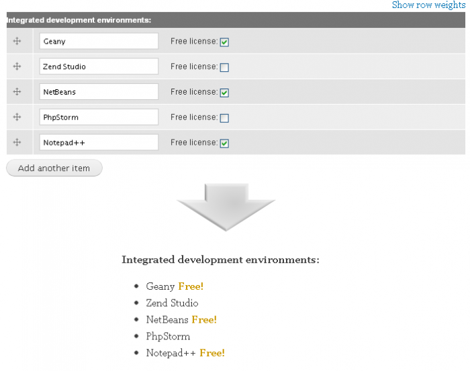Click the drag handle for the PhpStorm row
The width and height of the screenshot is (470, 371).
click(17, 117)
